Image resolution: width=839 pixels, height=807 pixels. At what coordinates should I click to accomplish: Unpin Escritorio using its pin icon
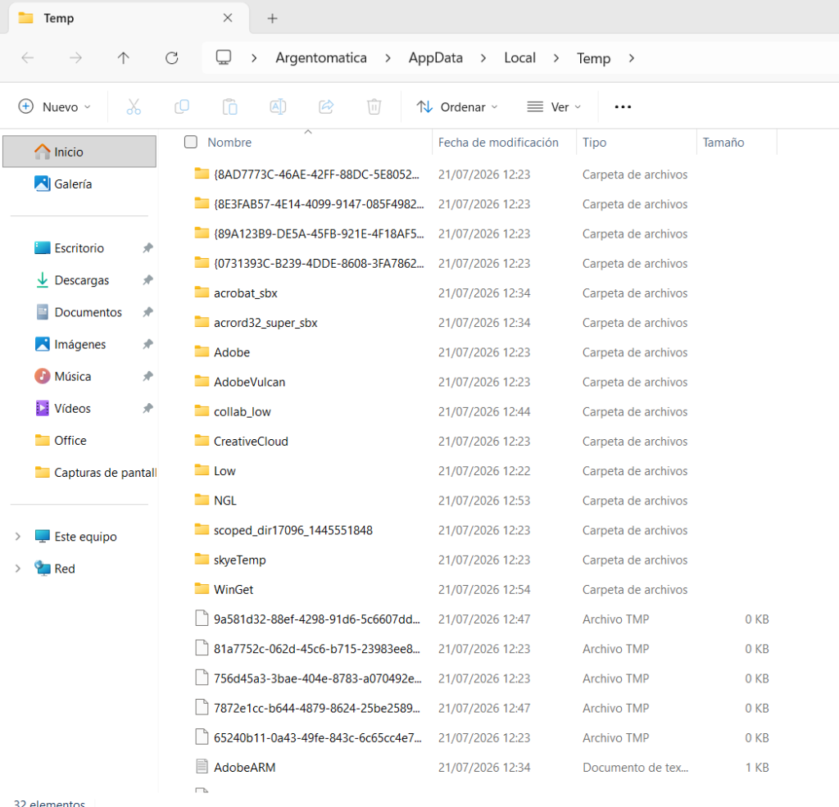pyautogui.click(x=147, y=247)
